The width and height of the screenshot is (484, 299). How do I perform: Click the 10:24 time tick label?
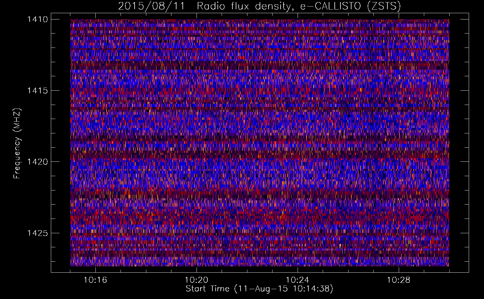[x=297, y=280]
